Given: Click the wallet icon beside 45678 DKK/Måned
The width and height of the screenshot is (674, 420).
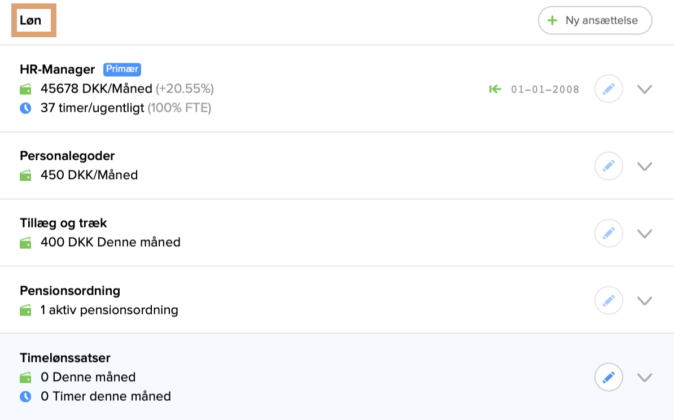Looking at the screenshot, I should (x=25, y=89).
